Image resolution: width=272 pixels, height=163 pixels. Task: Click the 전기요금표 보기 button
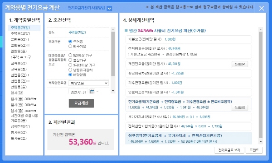(229, 150)
